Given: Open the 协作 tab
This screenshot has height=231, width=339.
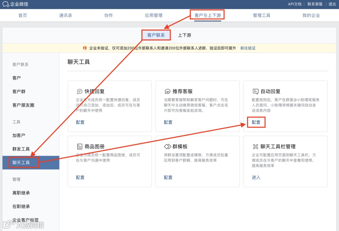Looking at the screenshot, I should (109, 15).
